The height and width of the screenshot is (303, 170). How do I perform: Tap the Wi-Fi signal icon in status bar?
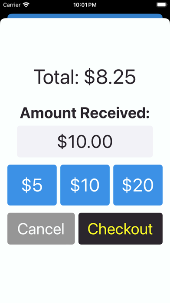pyautogui.click(x=26, y=5)
